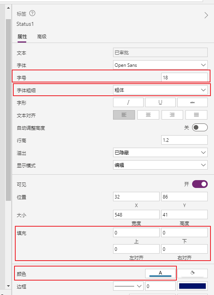
Task: Click the dark blue border color swatch
Action: click(192, 286)
